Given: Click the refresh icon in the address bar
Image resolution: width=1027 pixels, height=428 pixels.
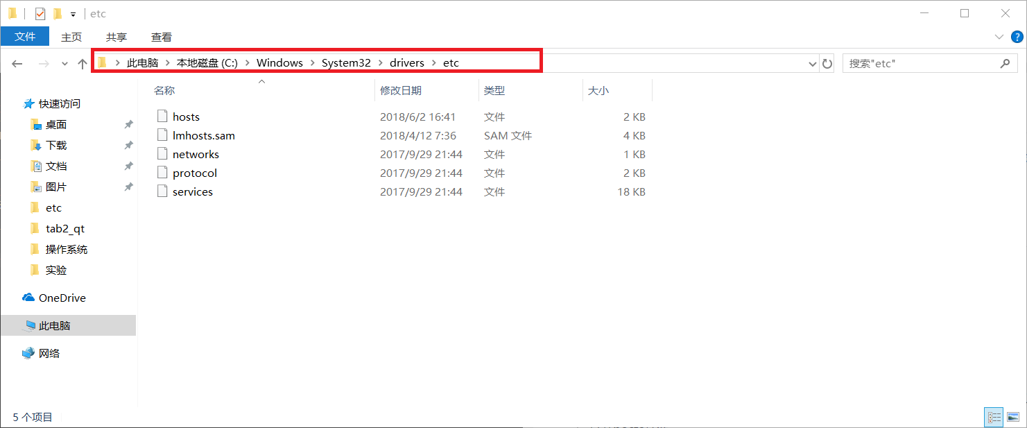Looking at the screenshot, I should tap(827, 62).
